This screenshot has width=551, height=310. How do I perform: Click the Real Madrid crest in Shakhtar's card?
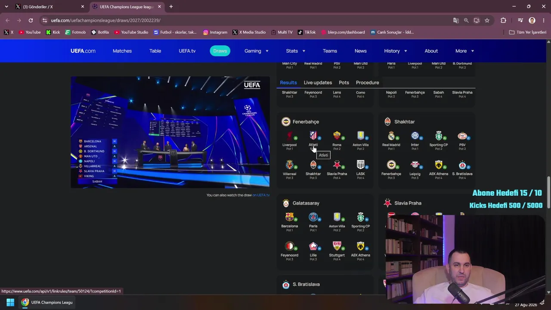pyautogui.click(x=391, y=136)
